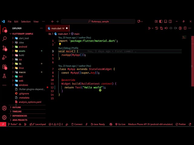This screenshot has width=194, height=145.
Task: Click the circled run action icon
Action: [180, 28]
